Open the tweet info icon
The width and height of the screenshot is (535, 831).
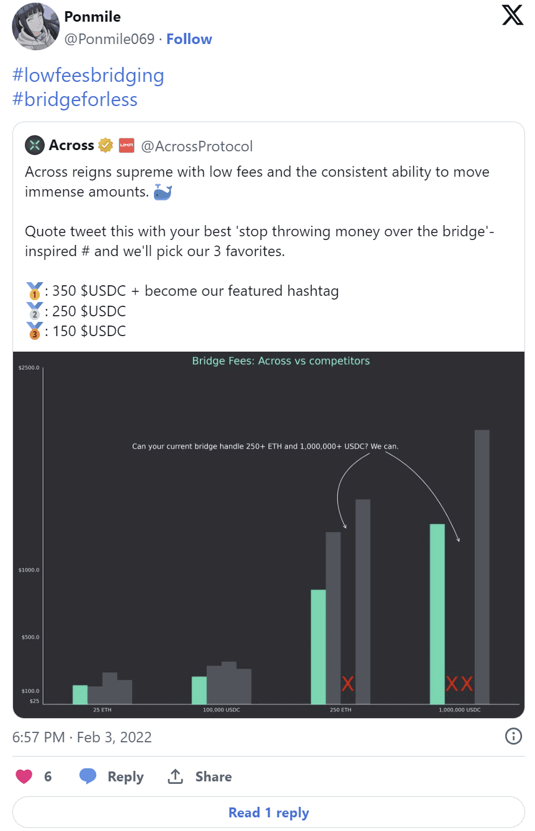513,737
